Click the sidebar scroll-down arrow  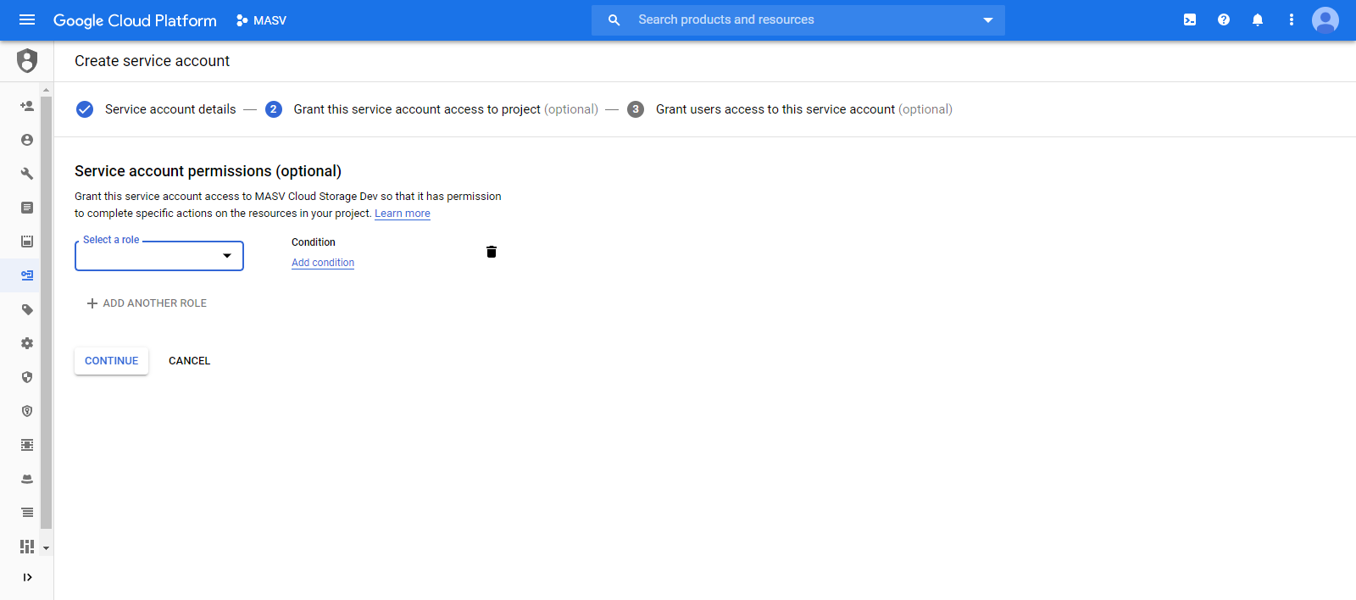(x=46, y=548)
